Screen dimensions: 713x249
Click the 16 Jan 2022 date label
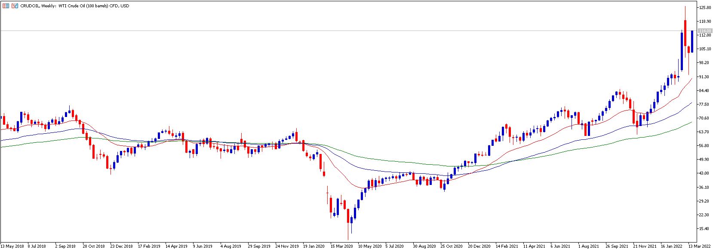tap(672, 246)
